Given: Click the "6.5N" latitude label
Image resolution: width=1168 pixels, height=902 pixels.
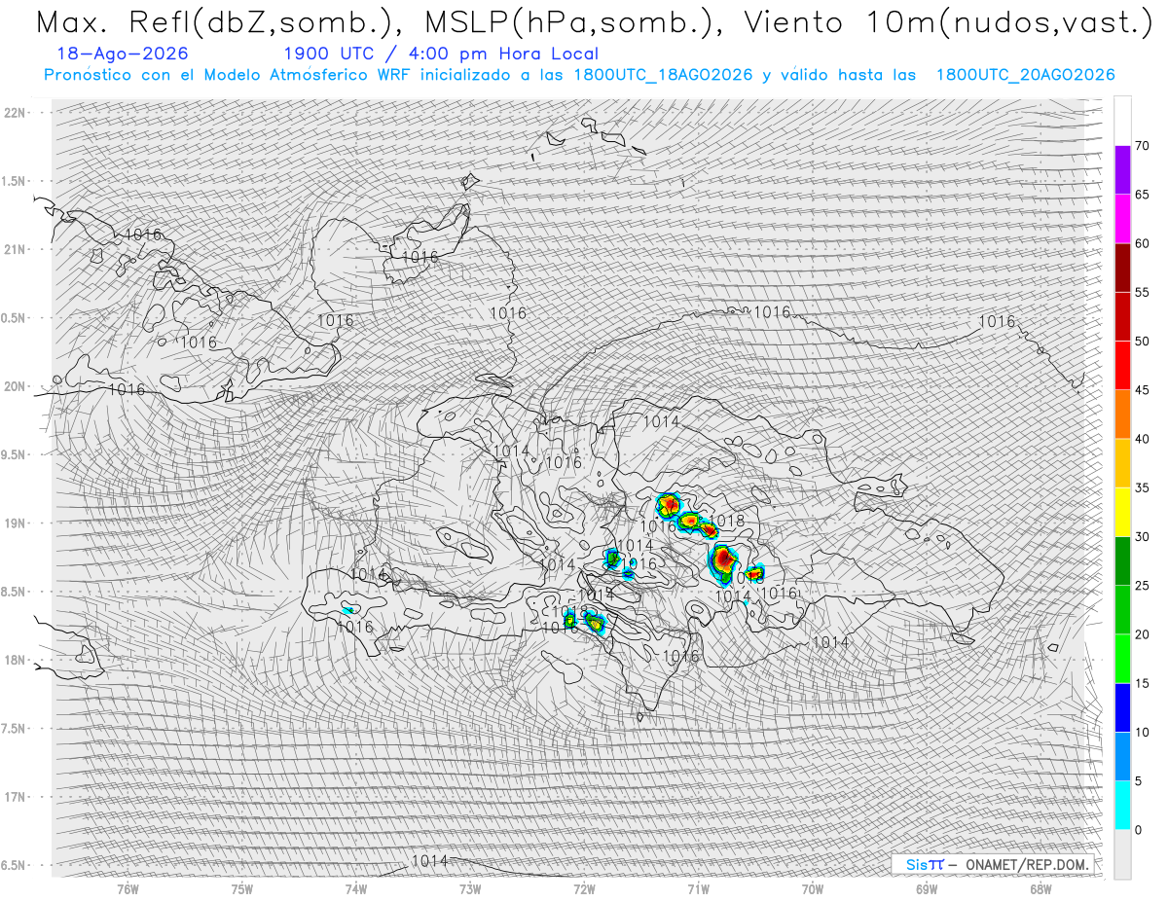Looking at the screenshot, I should click(x=15, y=865).
